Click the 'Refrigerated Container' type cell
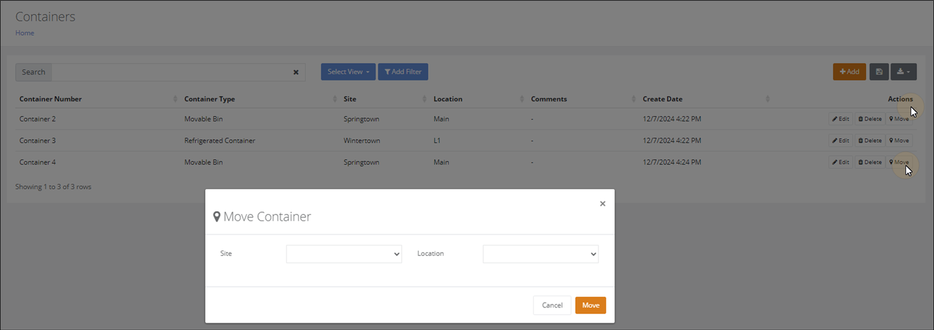The height and width of the screenshot is (330, 934). tap(219, 141)
